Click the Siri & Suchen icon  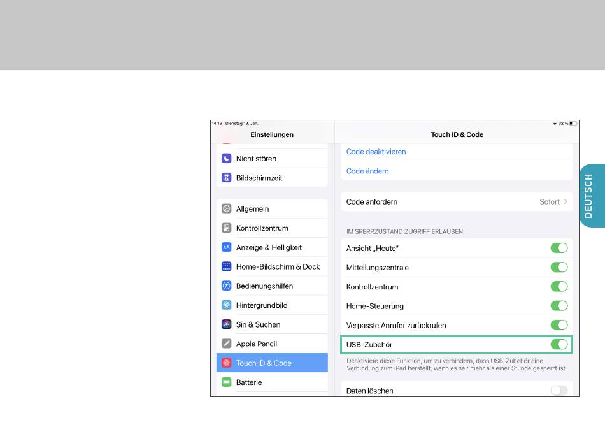227,324
